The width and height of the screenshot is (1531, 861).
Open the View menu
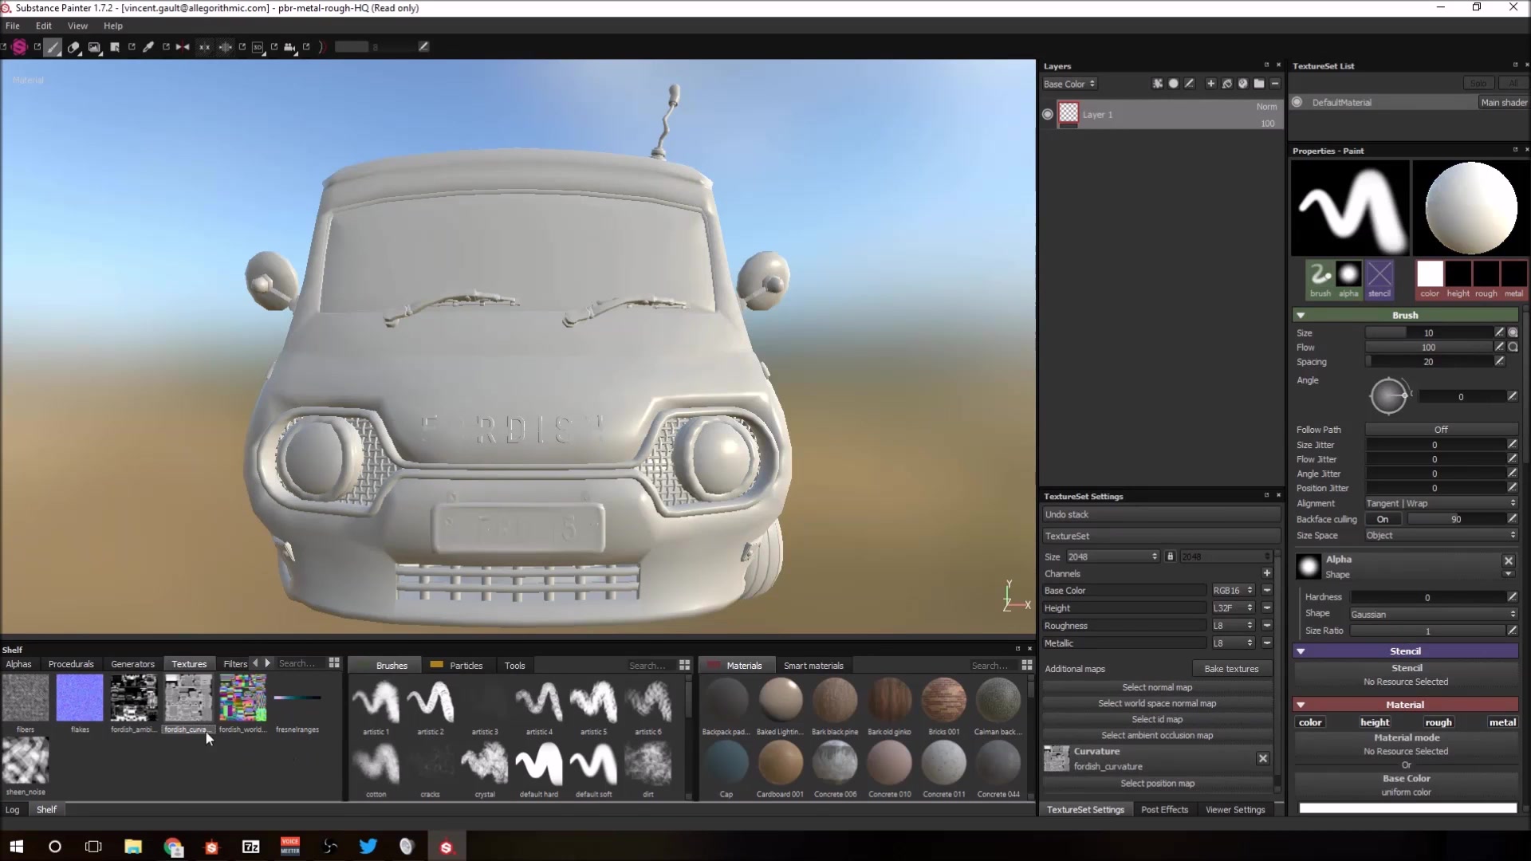tap(77, 26)
